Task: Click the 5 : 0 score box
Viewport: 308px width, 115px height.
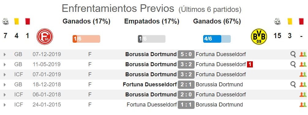Action: coord(186,54)
